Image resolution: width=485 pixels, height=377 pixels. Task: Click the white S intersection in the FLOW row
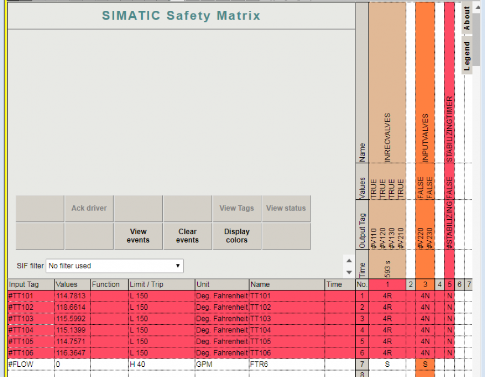point(387,365)
